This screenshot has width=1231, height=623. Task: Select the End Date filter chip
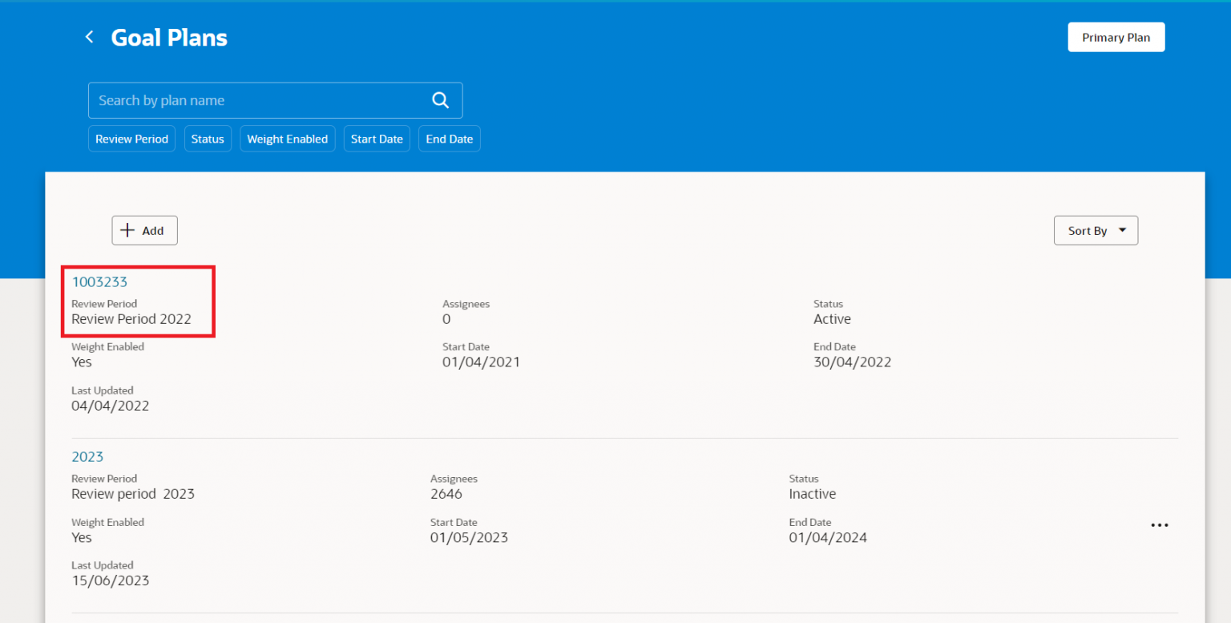coord(449,138)
